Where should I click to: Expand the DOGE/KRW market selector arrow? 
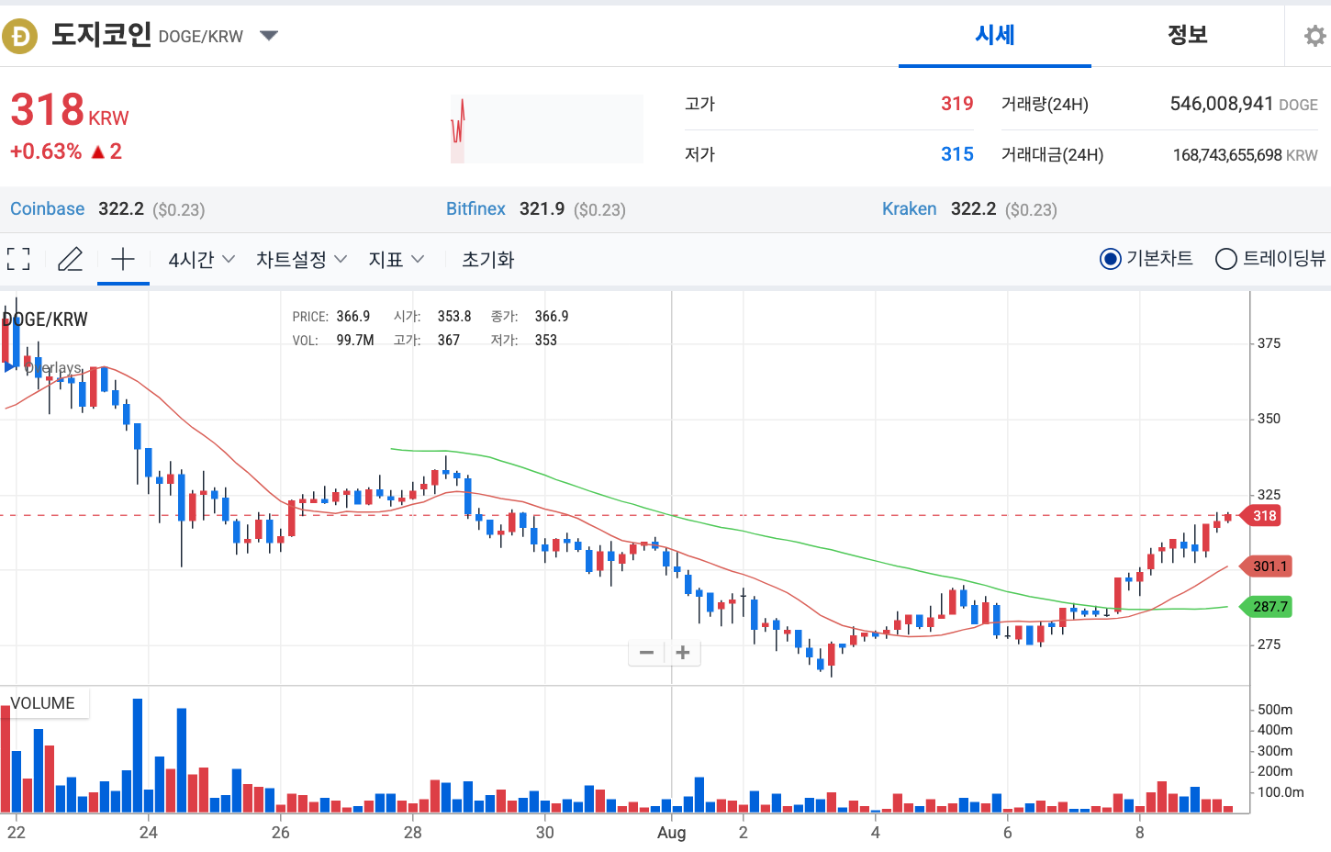click(269, 36)
